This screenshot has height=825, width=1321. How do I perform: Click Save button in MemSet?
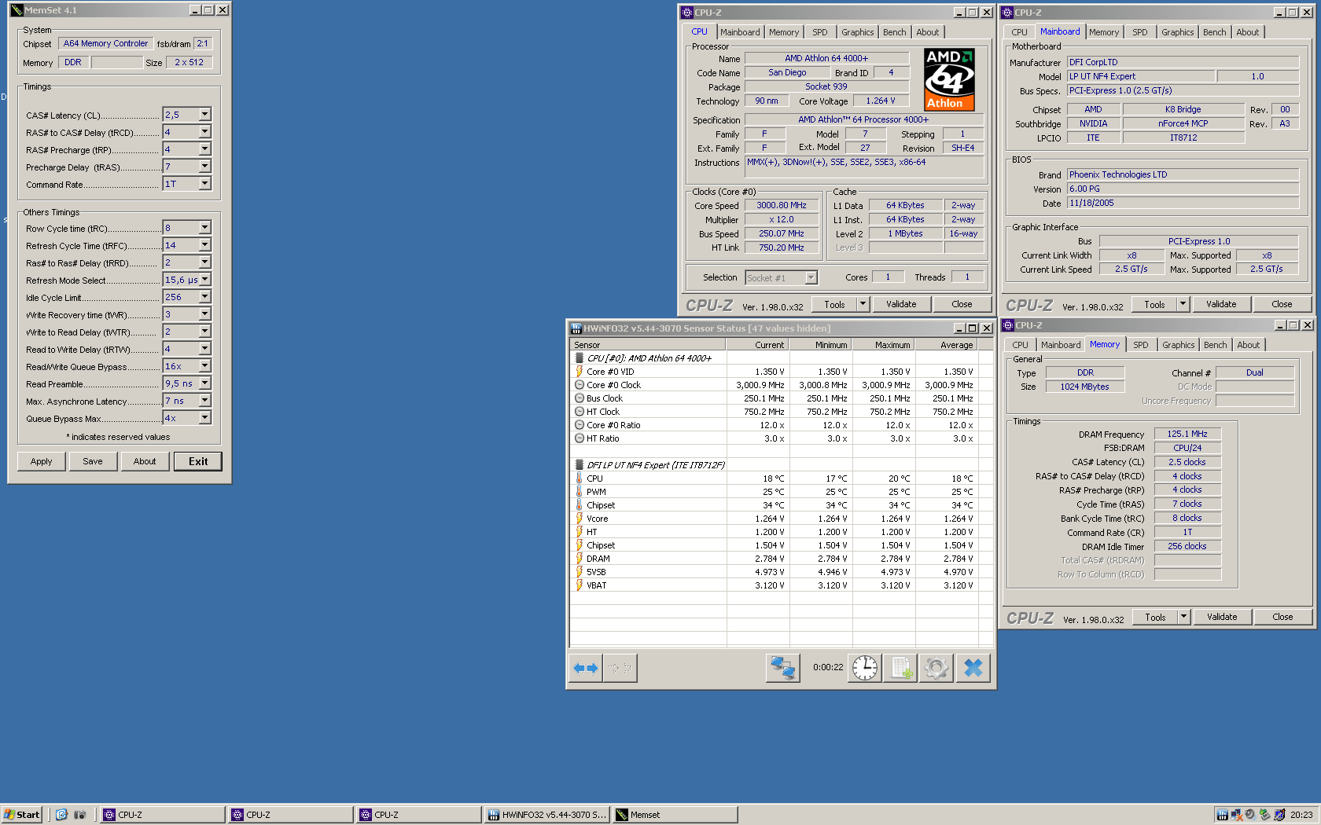pos(93,461)
